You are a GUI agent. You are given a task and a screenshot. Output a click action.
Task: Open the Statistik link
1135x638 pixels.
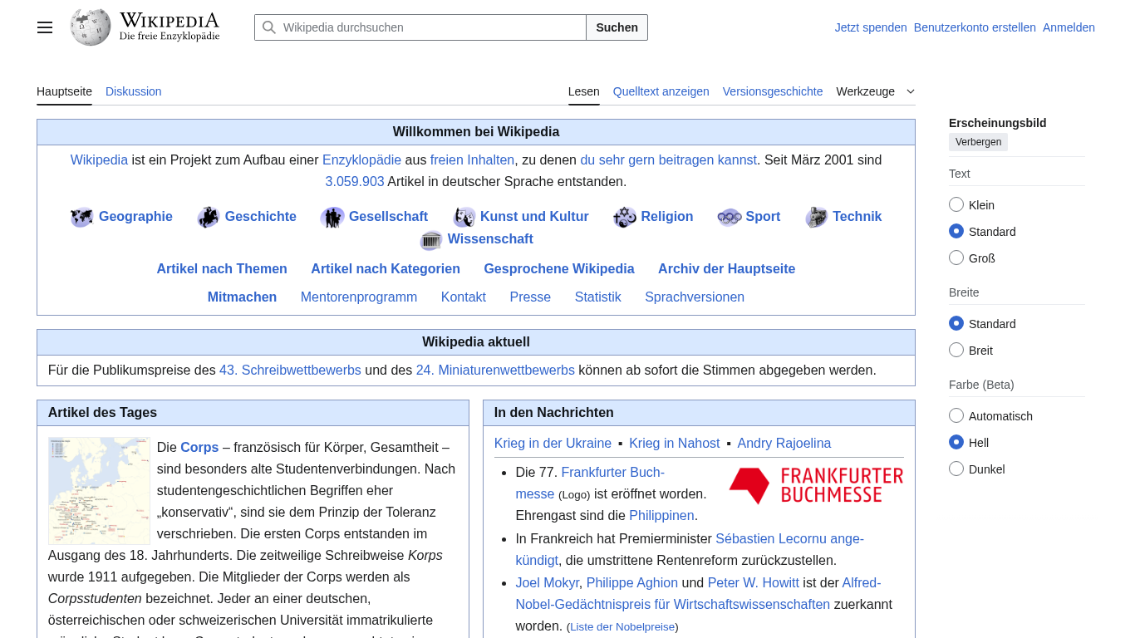(598, 297)
